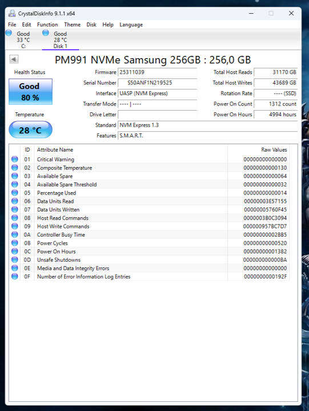The width and height of the screenshot is (309, 411).
Task: Click Rotation Rate value ---- (SSD)
Action: [276, 93]
